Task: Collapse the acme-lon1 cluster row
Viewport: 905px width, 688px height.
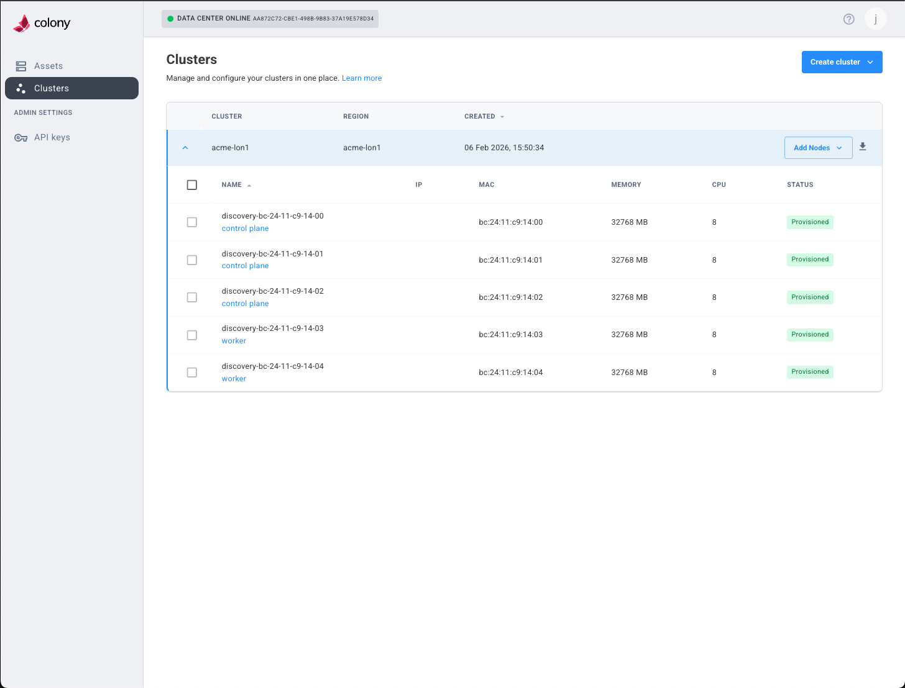Action: (185, 147)
